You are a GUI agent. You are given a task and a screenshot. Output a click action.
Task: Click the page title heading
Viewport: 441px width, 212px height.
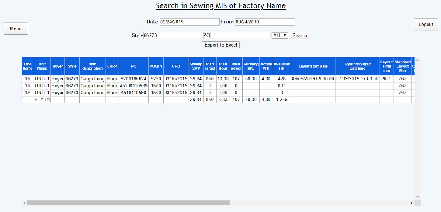click(x=221, y=6)
